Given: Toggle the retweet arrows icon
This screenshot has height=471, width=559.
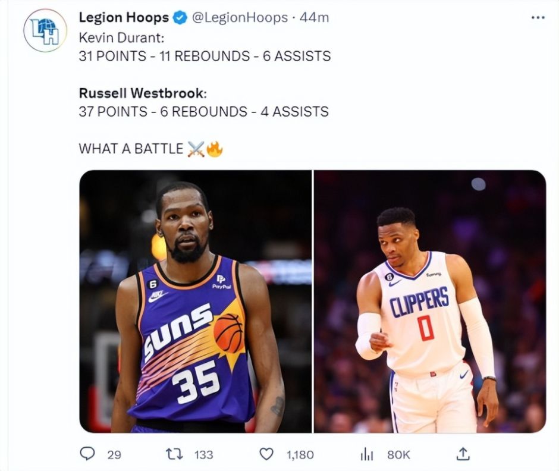Looking at the screenshot, I should (173, 454).
